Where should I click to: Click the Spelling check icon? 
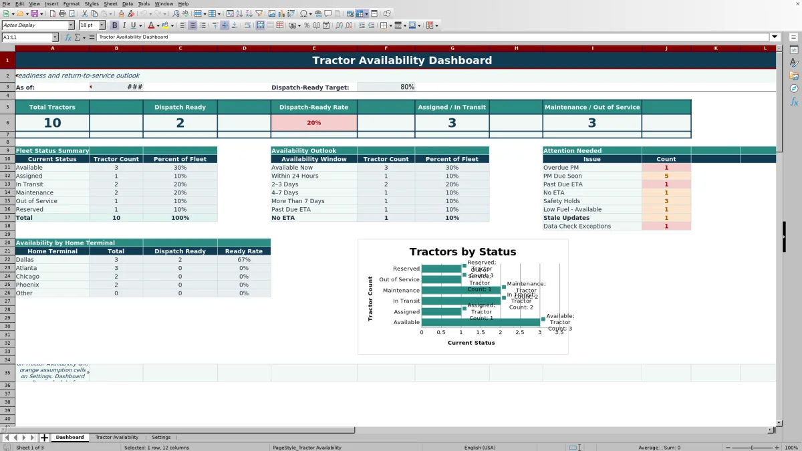[x=185, y=13]
